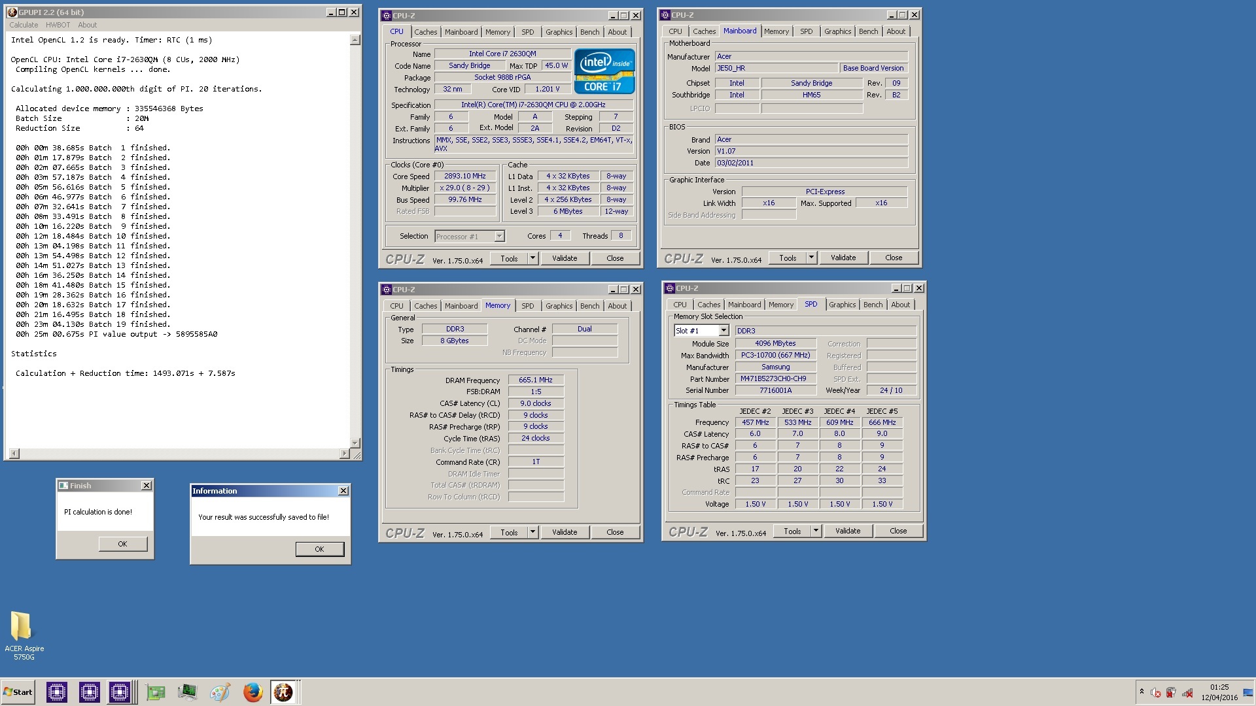Screen dimensions: 1256x706
Task: Switch to Bench tab in CPU tab window
Action: coord(589,32)
